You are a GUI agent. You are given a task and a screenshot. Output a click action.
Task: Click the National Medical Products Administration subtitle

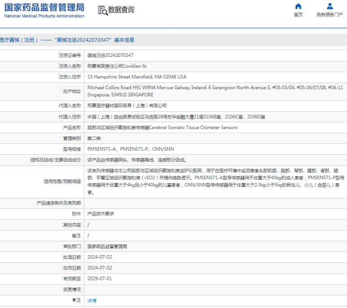(44, 16)
